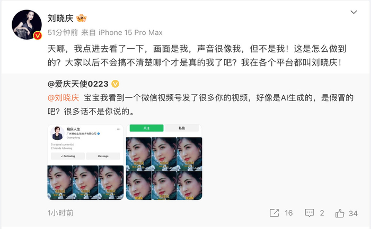Open the 刘晓庆 username link
This screenshot has height=229, width=371.
60,18
